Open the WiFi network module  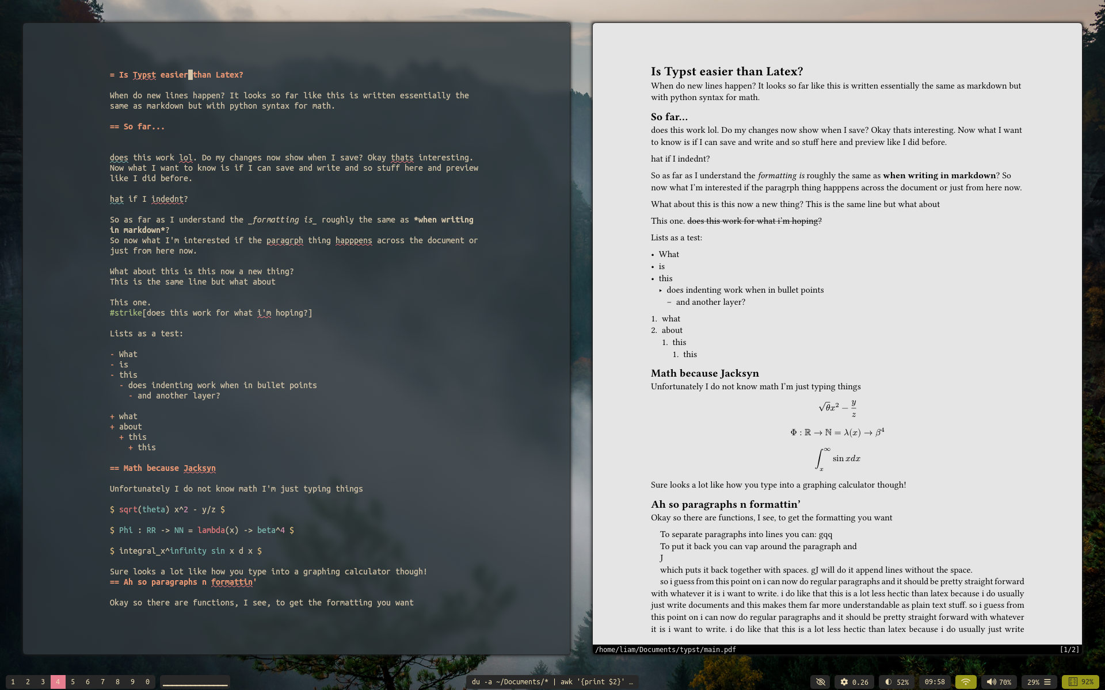click(966, 682)
